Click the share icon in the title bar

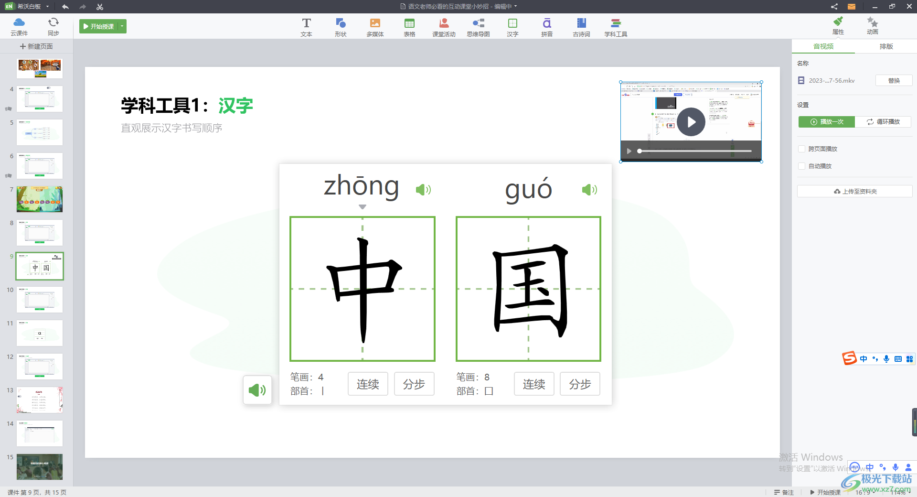pos(834,7)
